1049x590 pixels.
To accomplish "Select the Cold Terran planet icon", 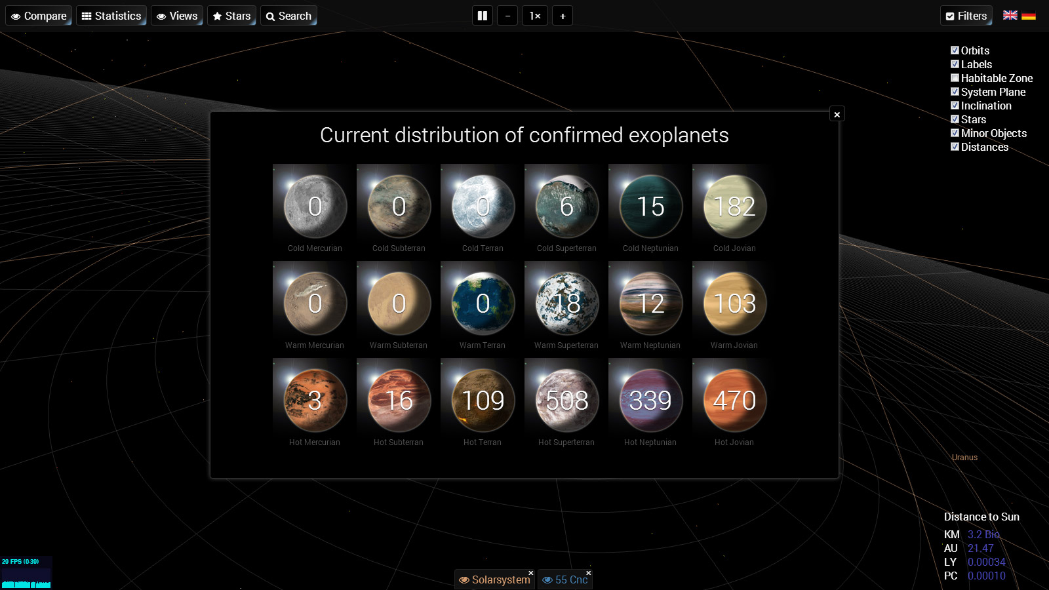I will pyautogui.click(x=483, y=206).
